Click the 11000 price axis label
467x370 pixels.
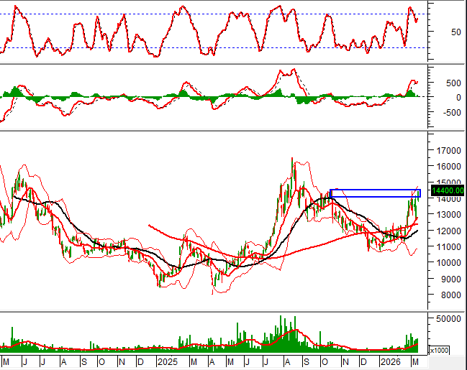tap(448, 247)
